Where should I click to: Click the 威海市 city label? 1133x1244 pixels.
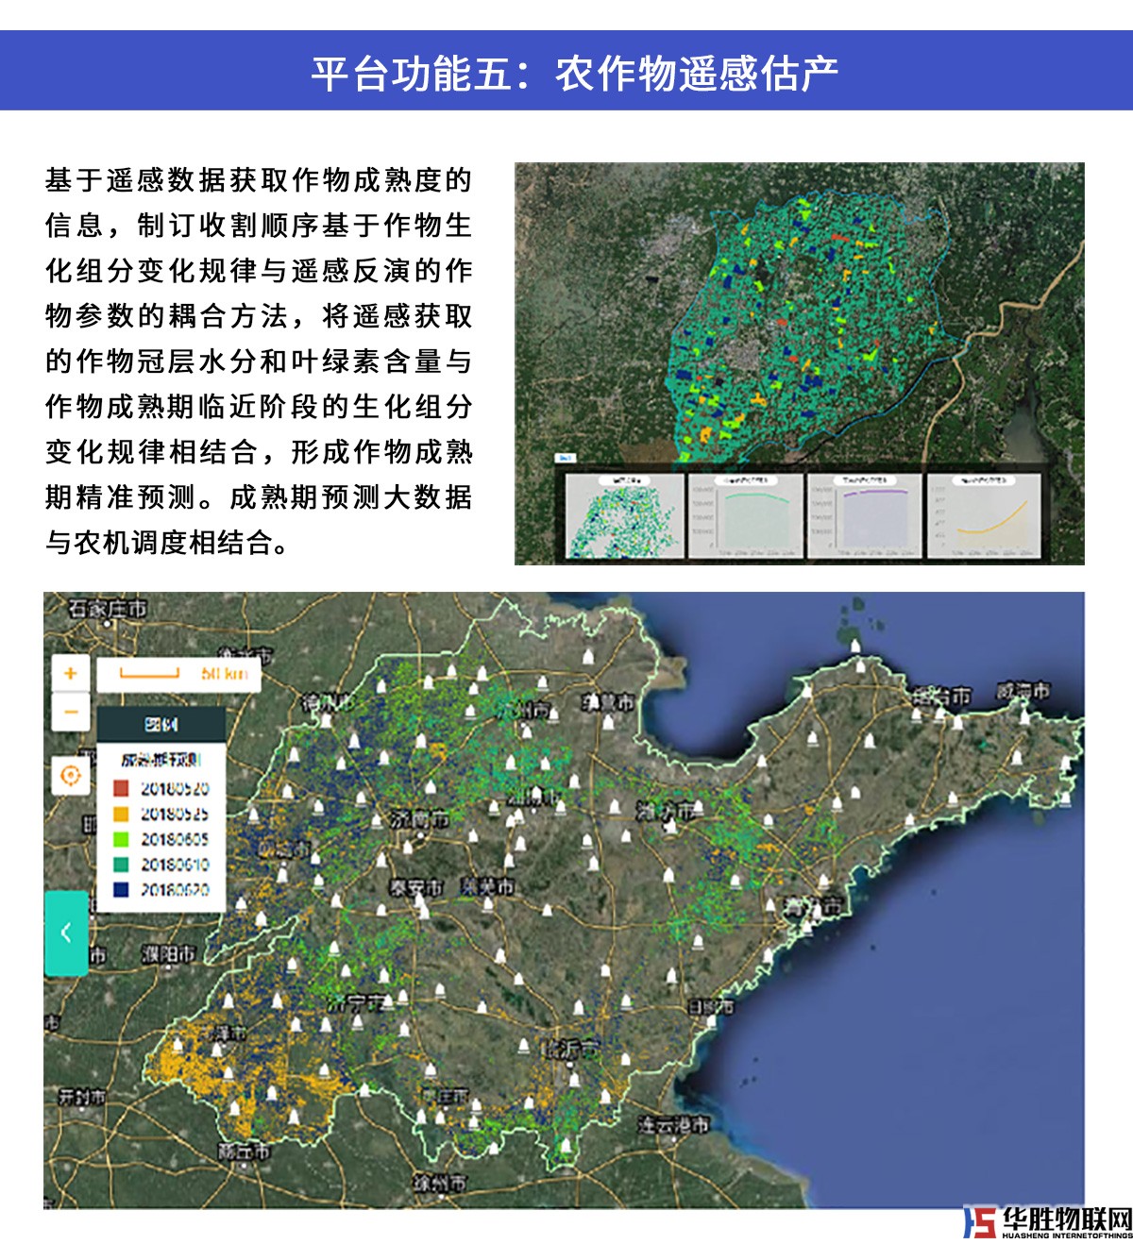[x=1023, y=692]
